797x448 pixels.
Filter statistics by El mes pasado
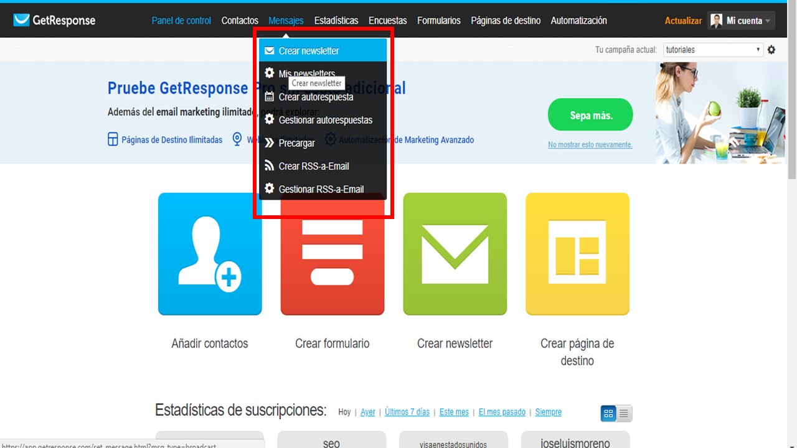502,412
